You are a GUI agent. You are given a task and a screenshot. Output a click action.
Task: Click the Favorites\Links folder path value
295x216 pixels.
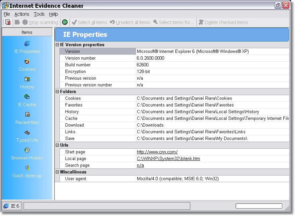(x=191, y=132)
